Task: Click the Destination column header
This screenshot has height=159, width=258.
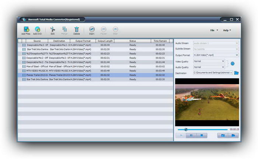Action: 59,41
